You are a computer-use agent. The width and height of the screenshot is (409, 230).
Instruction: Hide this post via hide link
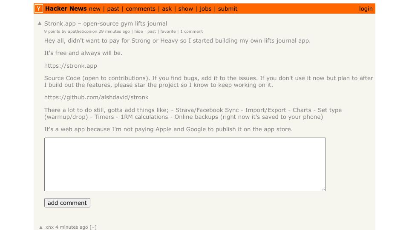138,31
